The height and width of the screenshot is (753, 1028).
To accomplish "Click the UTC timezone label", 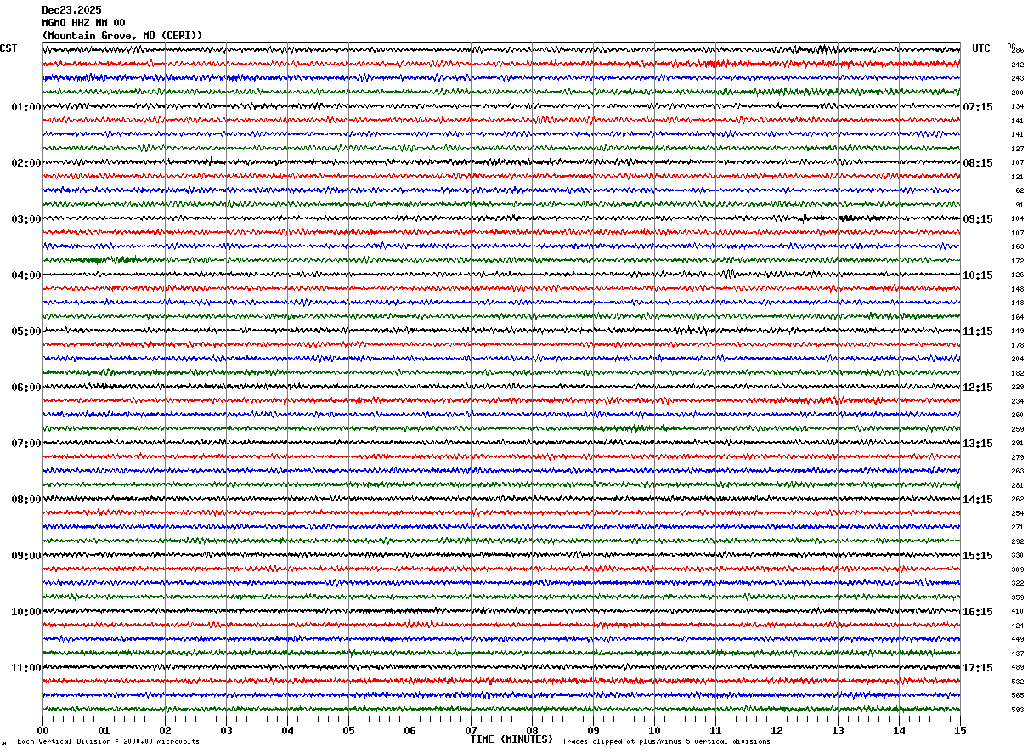I will click(x=981, y=48).
